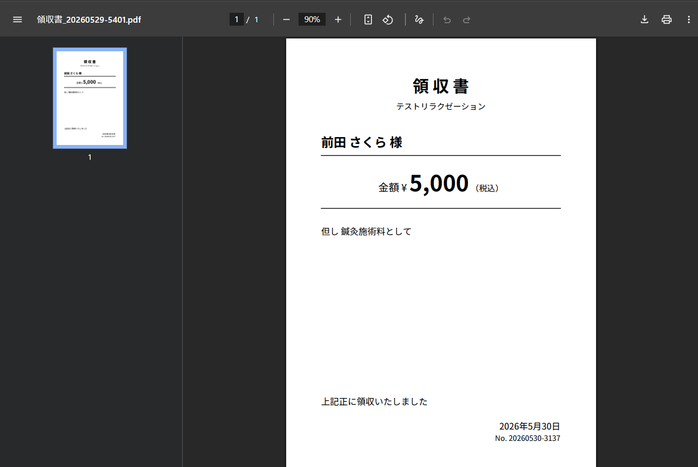Click the 金額 ¥ label

point(393,188)
